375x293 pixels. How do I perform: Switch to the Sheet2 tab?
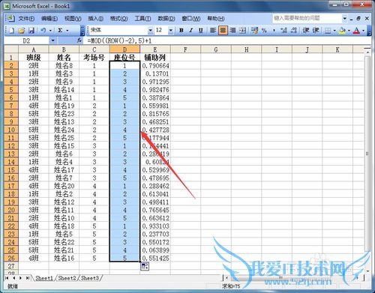point(67,278)
